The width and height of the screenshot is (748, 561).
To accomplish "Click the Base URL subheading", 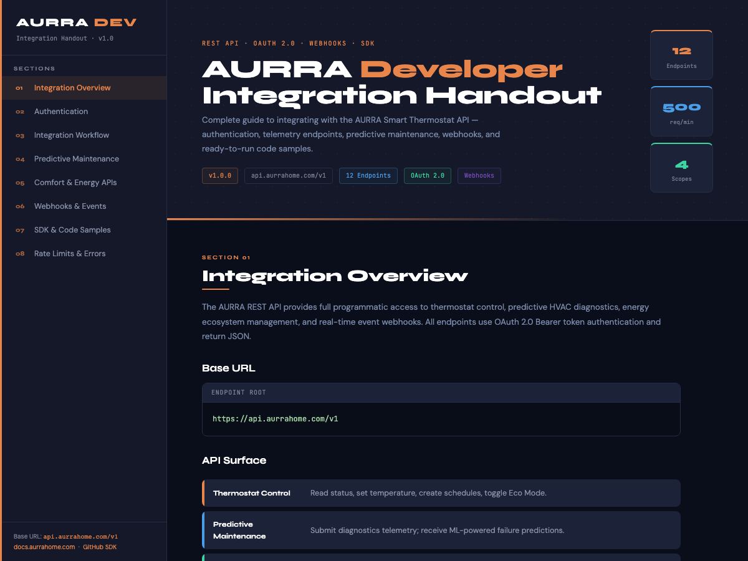I will click(x=229, y=368).
